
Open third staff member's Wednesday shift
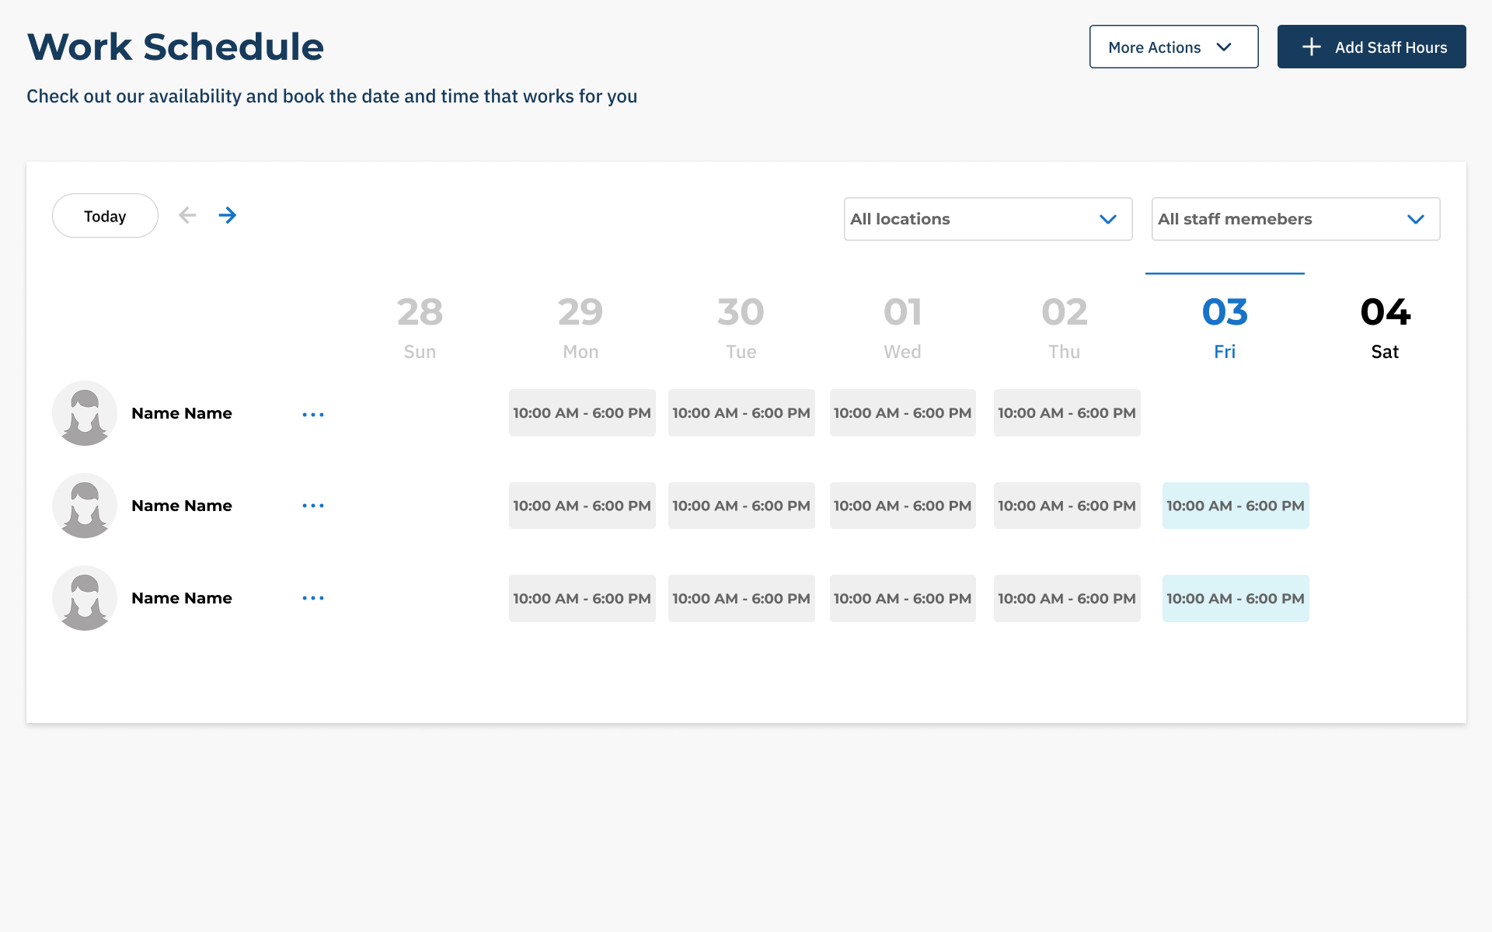click(x=903, y=598)
